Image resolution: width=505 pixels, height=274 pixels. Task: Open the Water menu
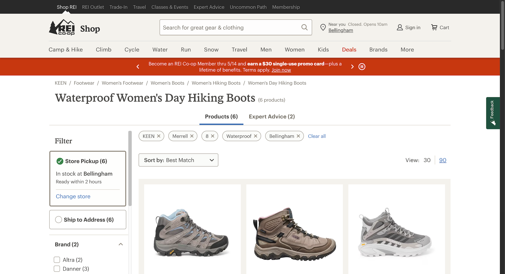coord(160,50)
